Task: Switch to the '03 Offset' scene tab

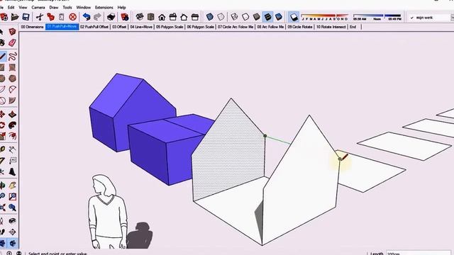Action: tap(119, 27)
